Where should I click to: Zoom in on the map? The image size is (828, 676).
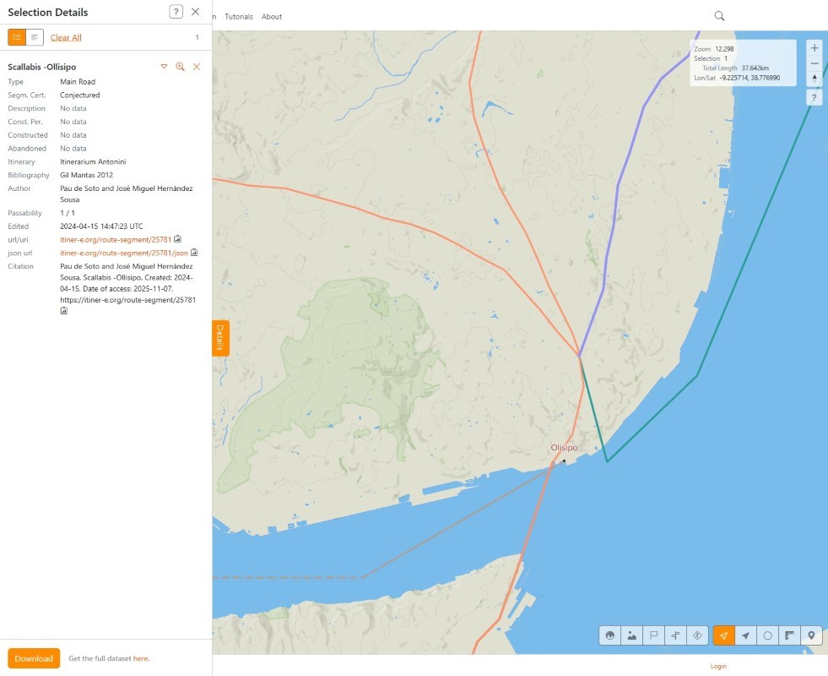pyautogui.click(x=814, y=48)
